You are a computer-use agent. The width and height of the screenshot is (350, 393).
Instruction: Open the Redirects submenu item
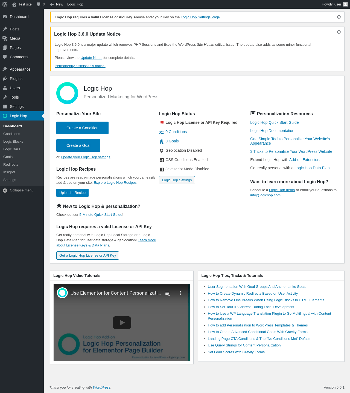[x=11, y=165]
